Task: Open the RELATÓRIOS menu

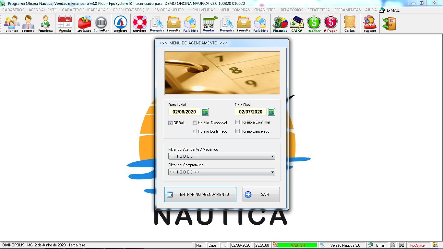Action: tap(292, 10)
